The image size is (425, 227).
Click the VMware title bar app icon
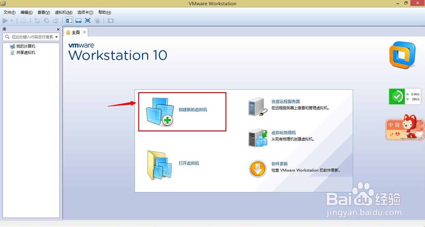[3, 3]
